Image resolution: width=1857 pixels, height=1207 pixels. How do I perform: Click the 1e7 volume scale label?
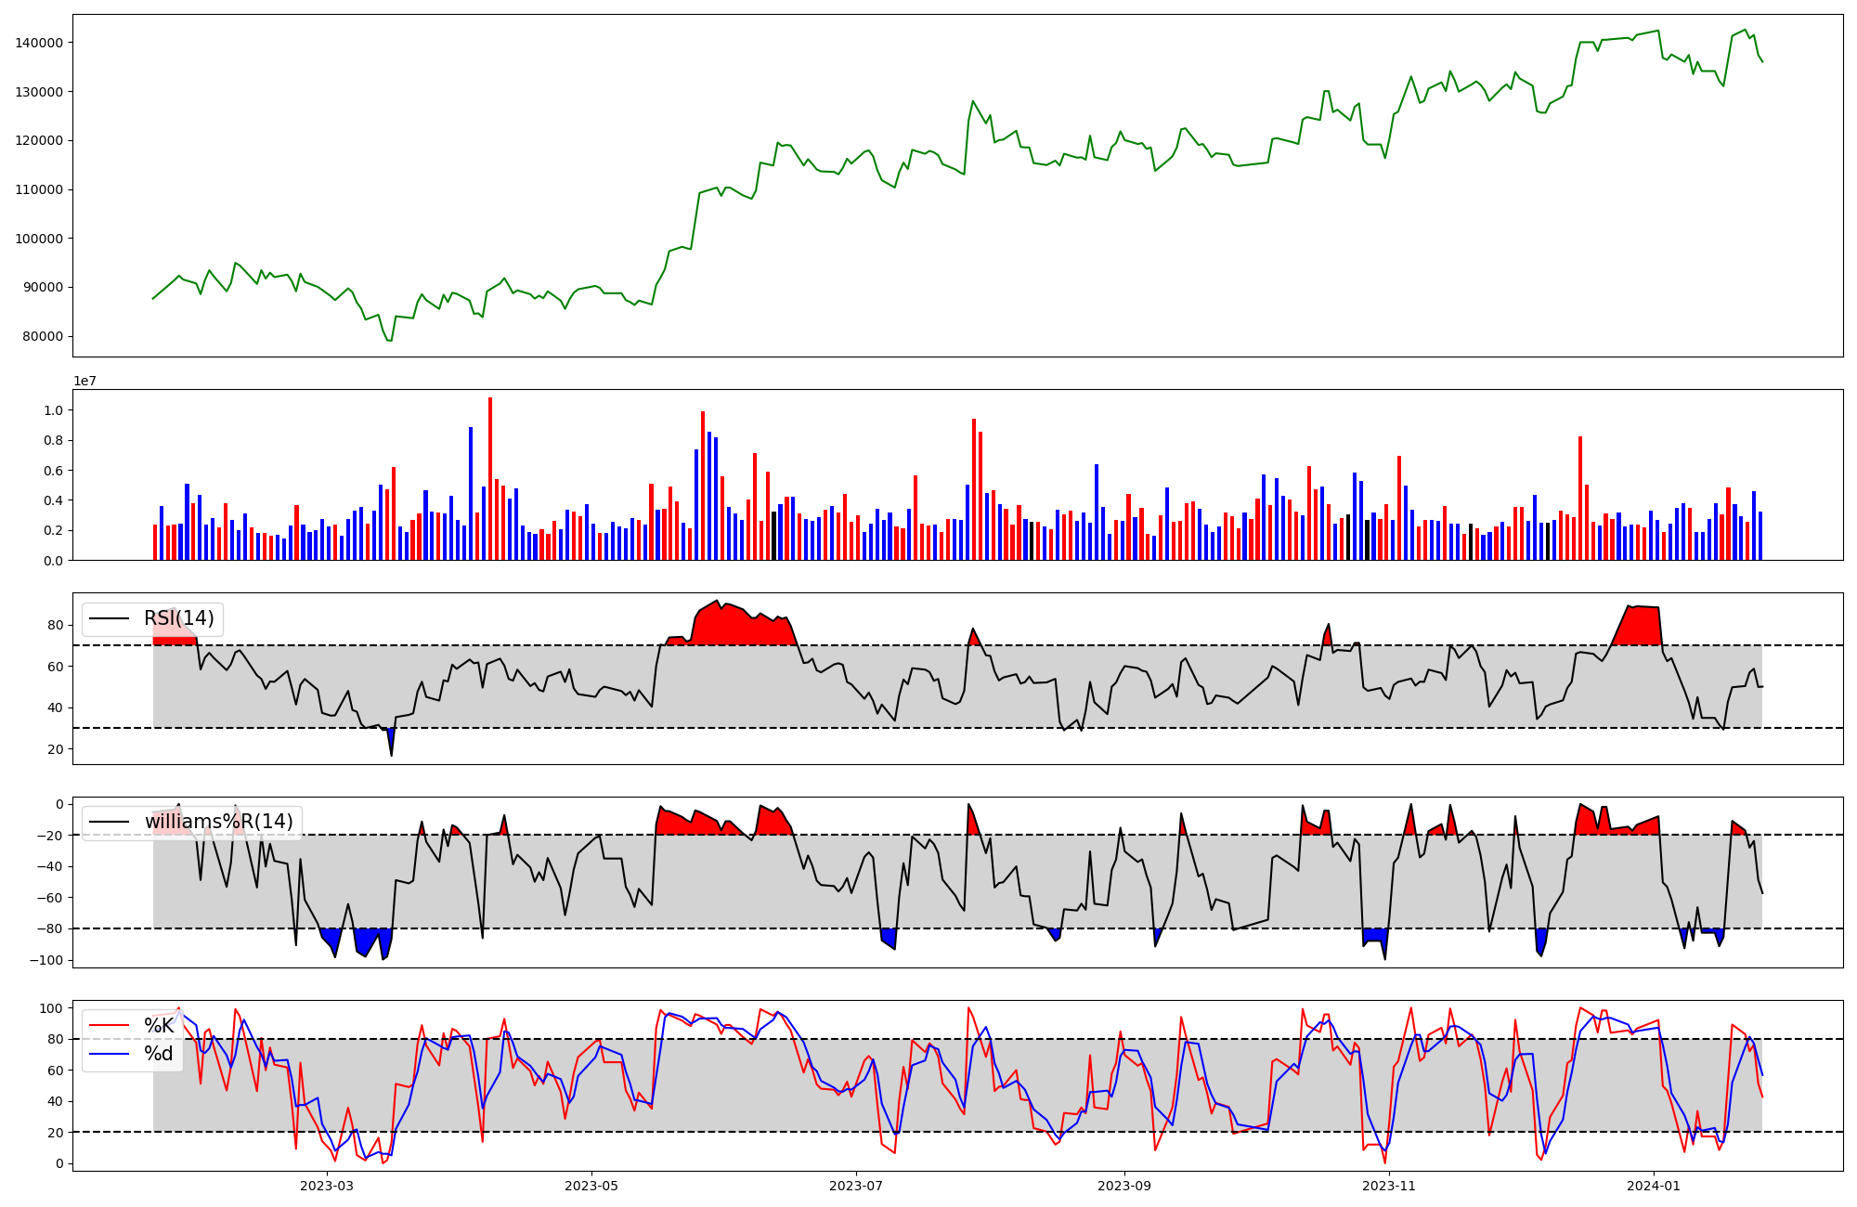click(85, 381)
